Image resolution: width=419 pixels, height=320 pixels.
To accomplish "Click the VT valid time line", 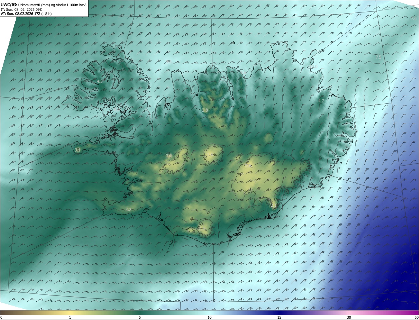I will click(26, 14).
